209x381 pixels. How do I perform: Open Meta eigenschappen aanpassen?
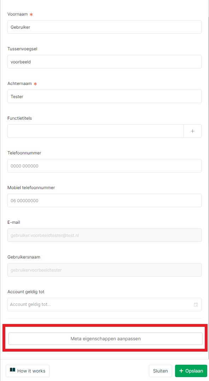(105, 339)
